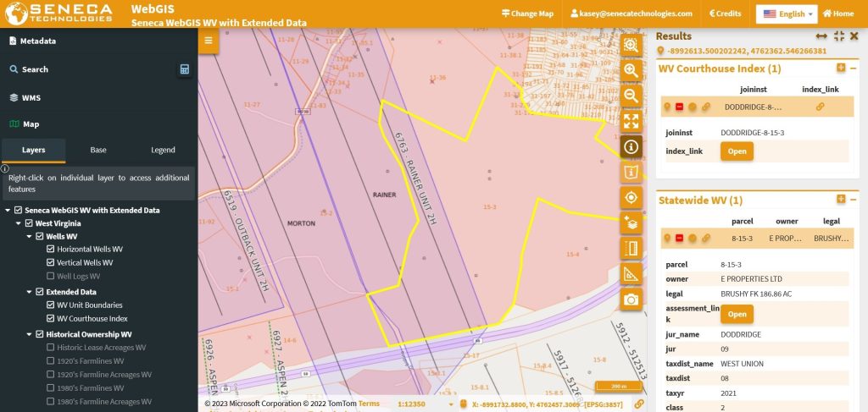
Task: Disable Horizontal Wells WV layer
Action: click(50, 249)
